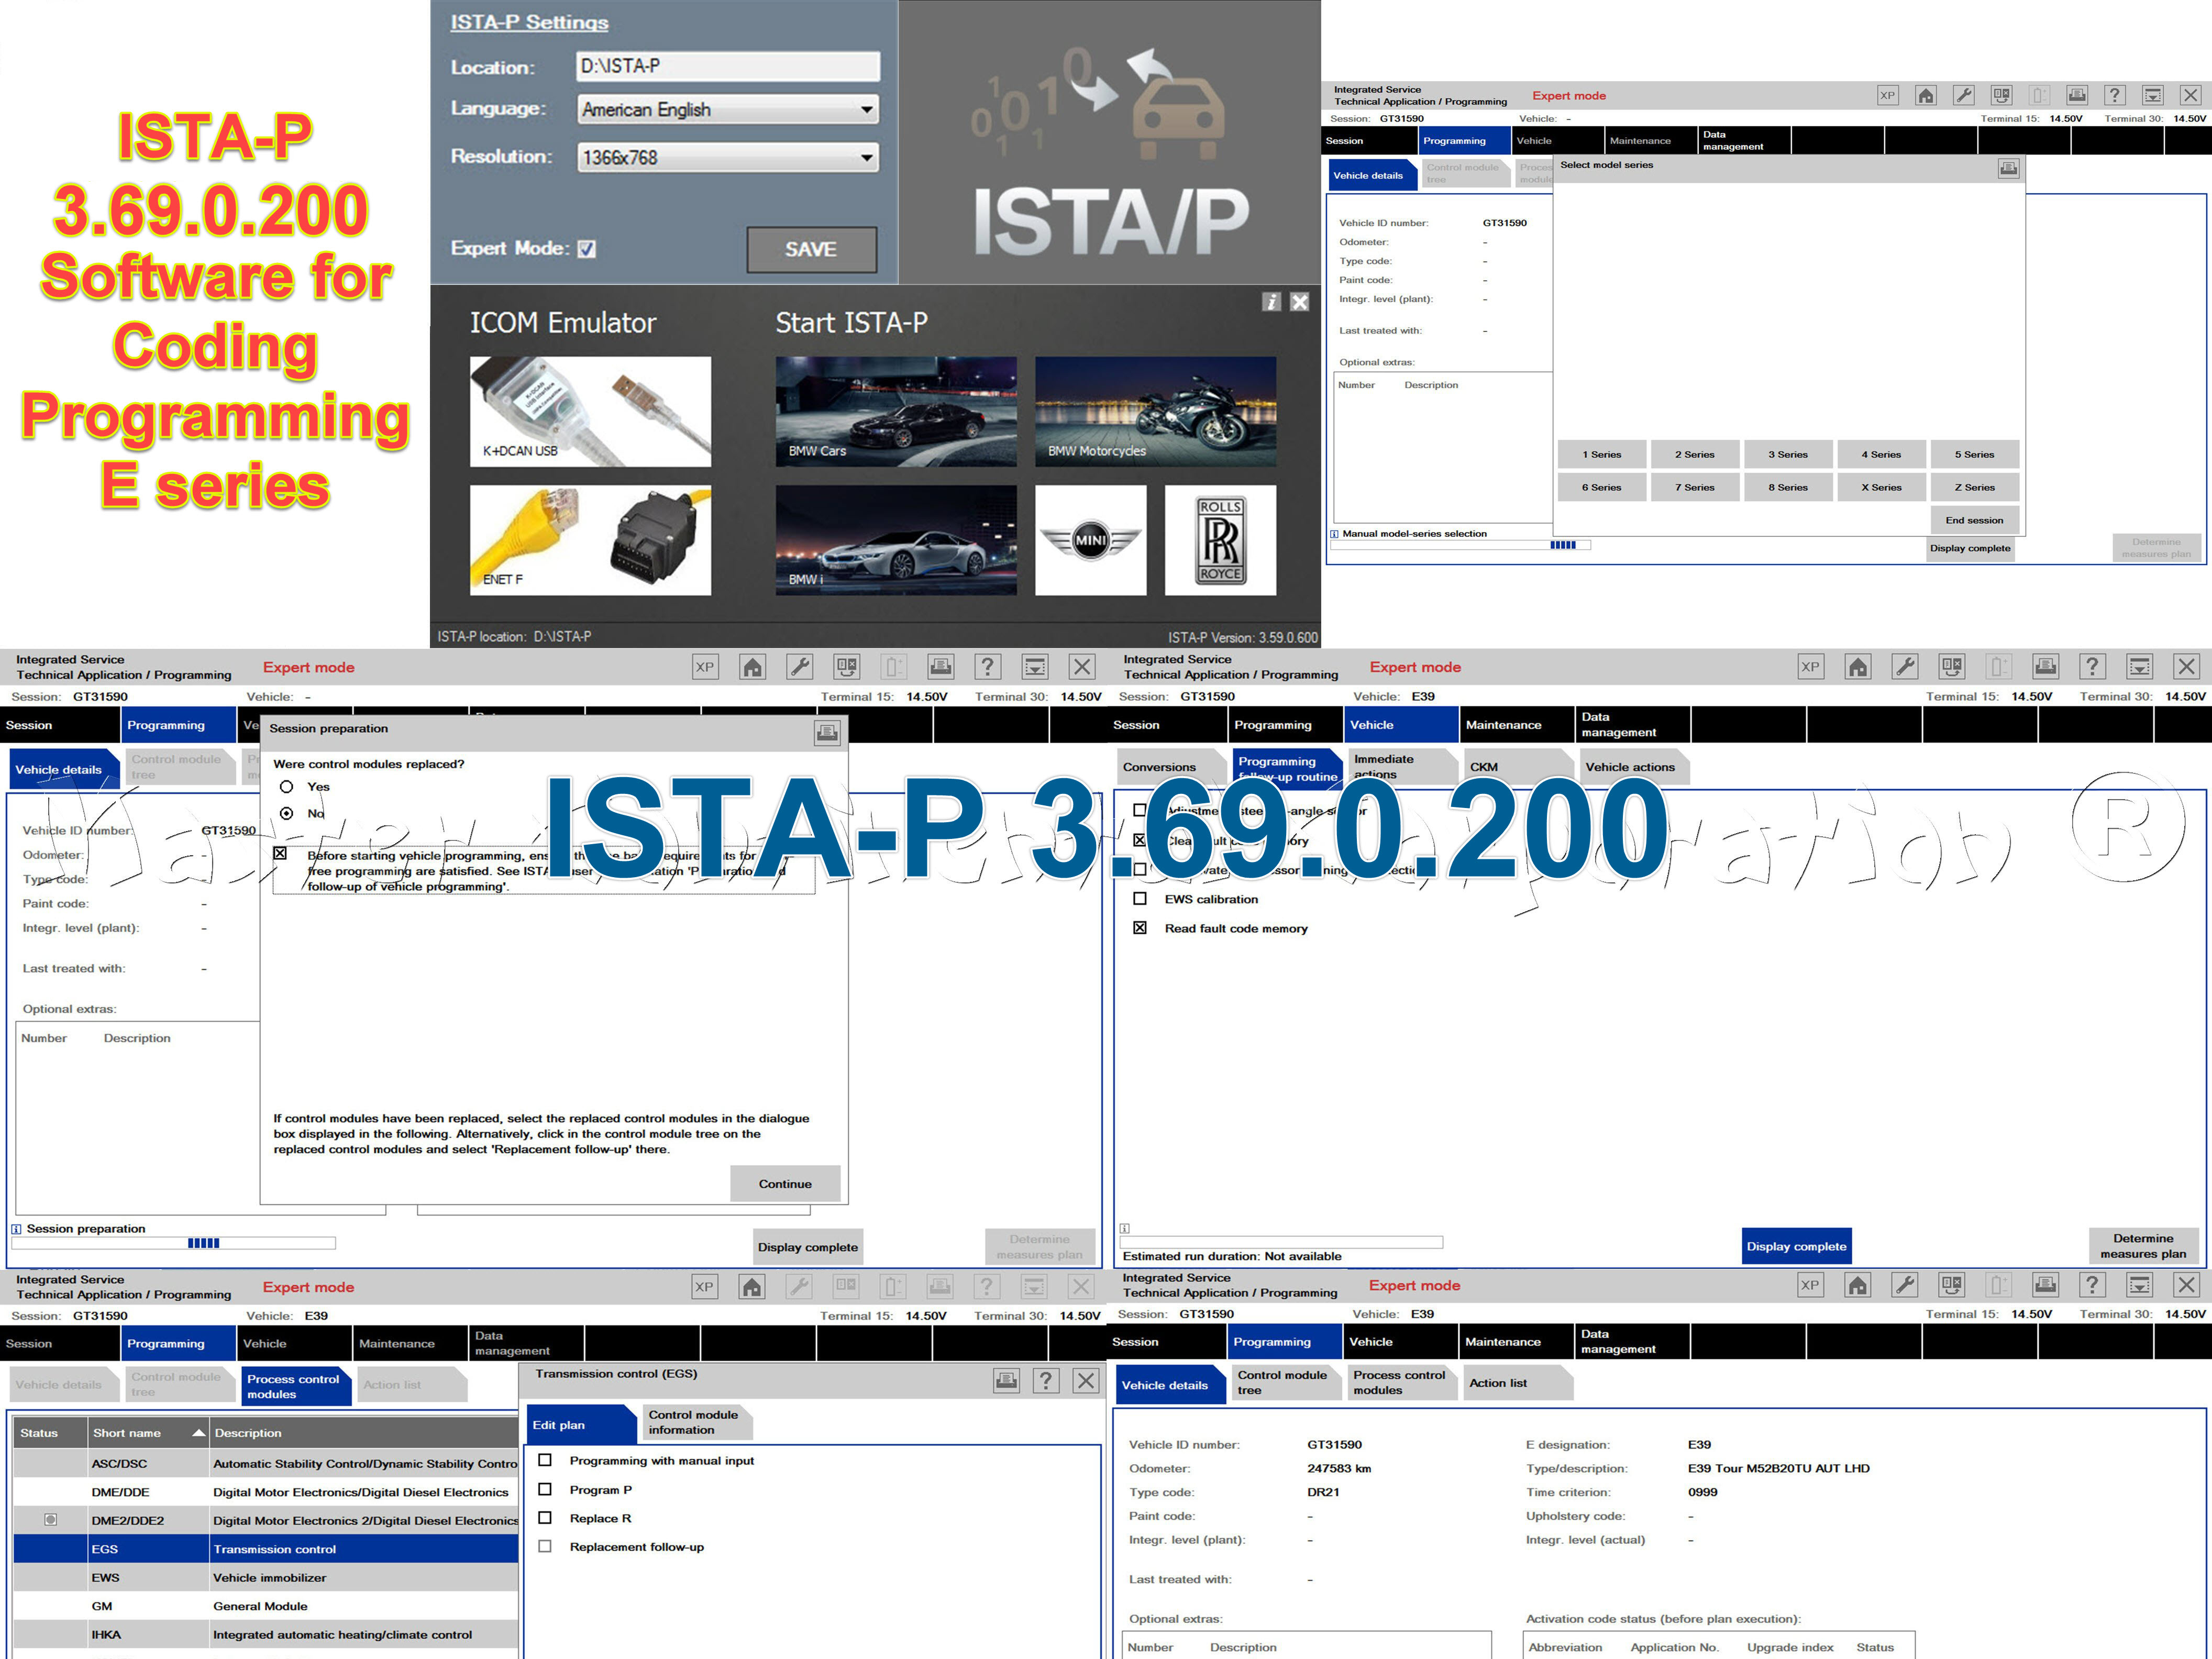Start ISTA-P with the BMW i thumbnail
This screenshot has height=1659, width=2212.
tap(896, 540)
